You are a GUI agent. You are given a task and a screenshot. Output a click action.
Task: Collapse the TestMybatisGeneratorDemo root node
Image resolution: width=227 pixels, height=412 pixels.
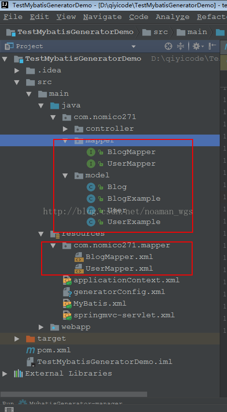pos(4,59)
